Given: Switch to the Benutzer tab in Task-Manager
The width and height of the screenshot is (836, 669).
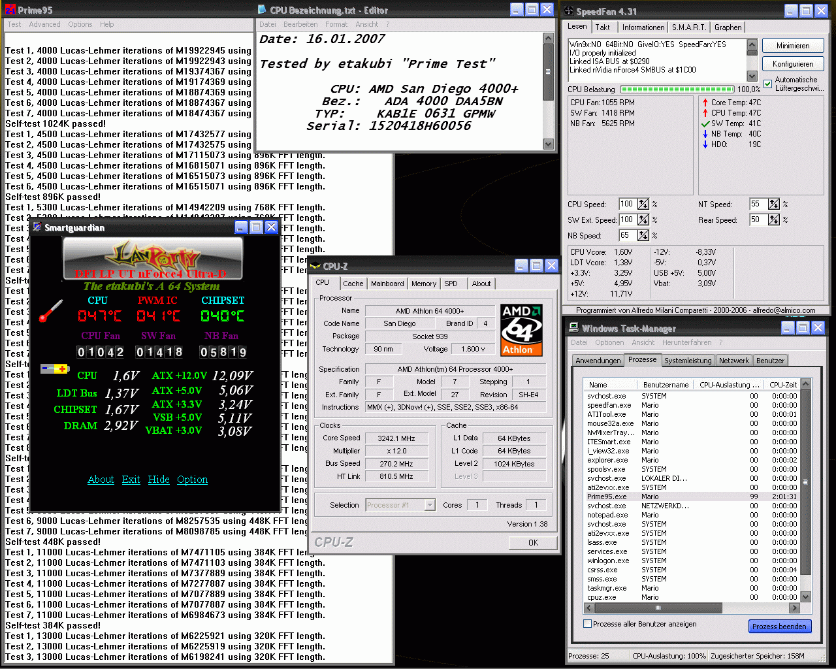Looking at the screenshot, I should tap(771, 361).
